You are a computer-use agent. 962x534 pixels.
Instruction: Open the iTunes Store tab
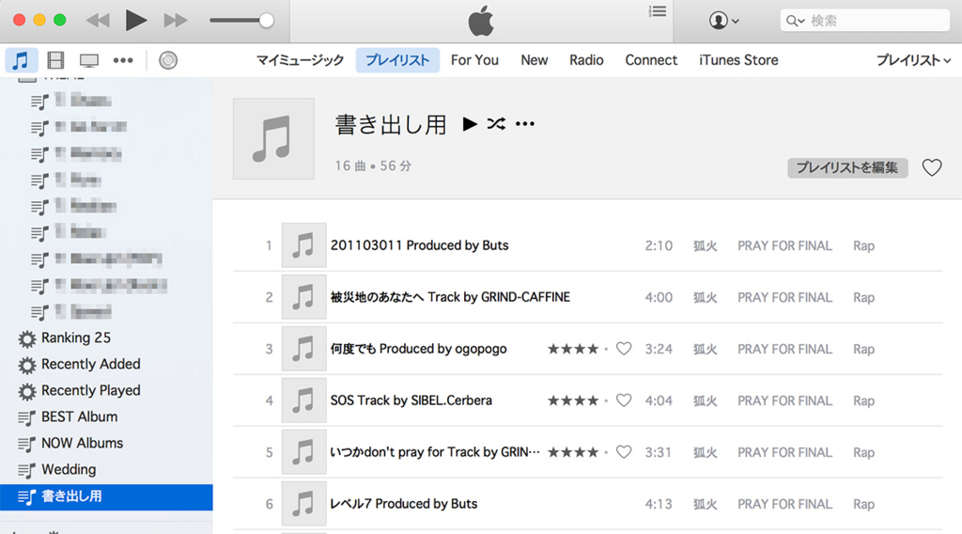point(738,60)
